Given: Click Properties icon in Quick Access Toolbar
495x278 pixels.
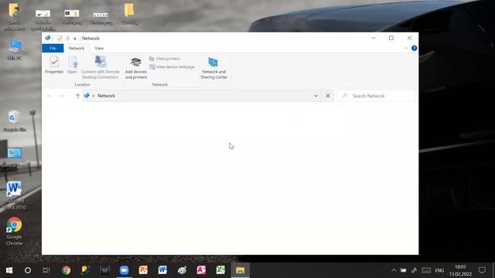Looking at the screenshot, I should click(60, 39).
